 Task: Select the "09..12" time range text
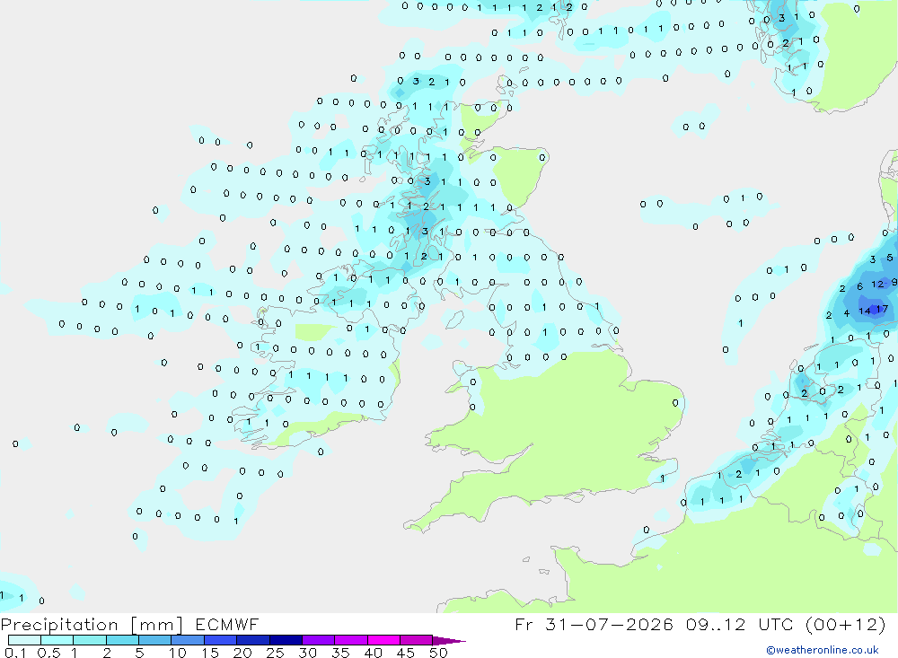pos(716,624)
